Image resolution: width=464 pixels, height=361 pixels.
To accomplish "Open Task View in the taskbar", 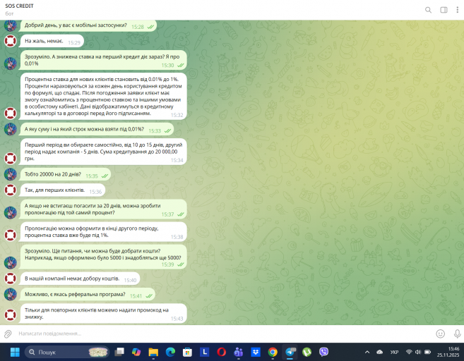I will [119, 352].
